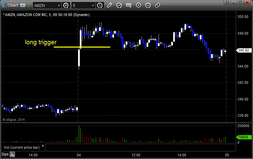Close the chart window
253x159 pixels.
coord(247,2)
